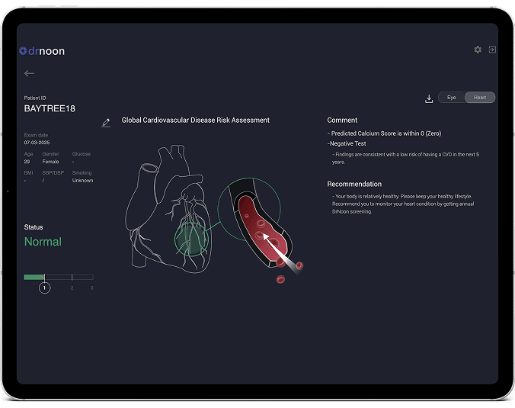Image resolution: width=515 pixels, height=408 pixels.
Task: Select the circled risk level 1 marker
Action: [44, 288]
